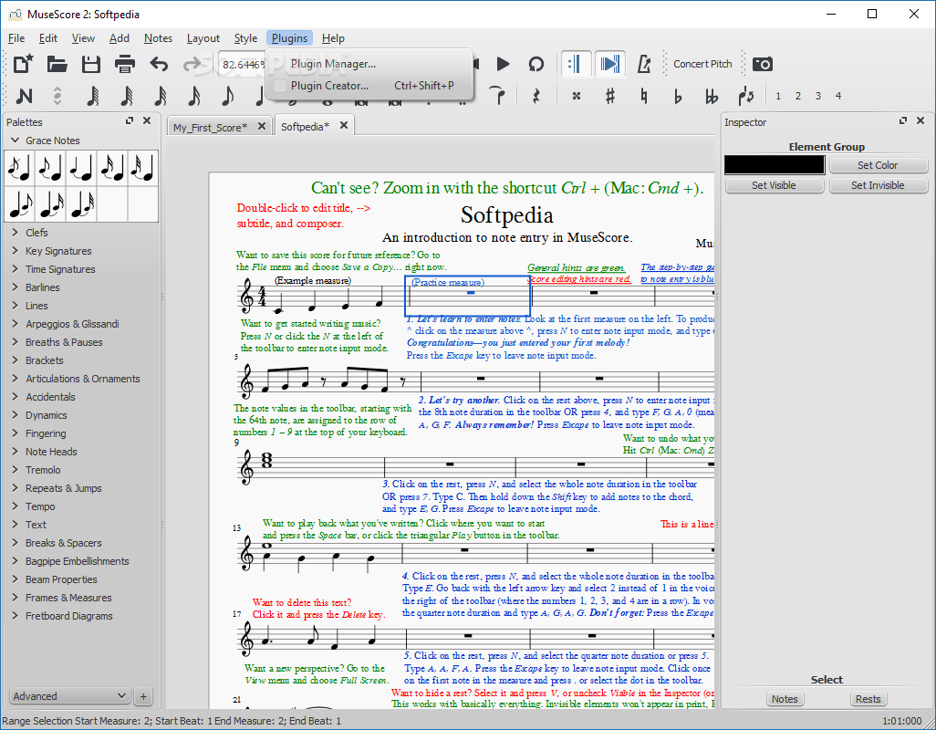
Task: Open the File menu
Action: pos(16,38)
